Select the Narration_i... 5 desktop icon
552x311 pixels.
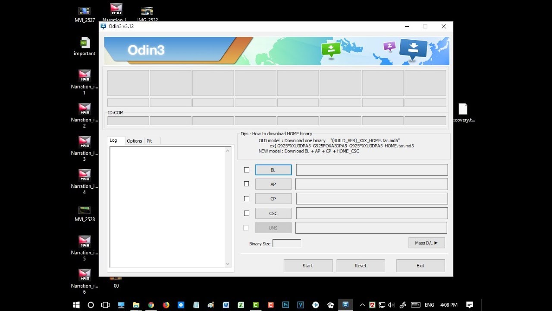point(85,248)
